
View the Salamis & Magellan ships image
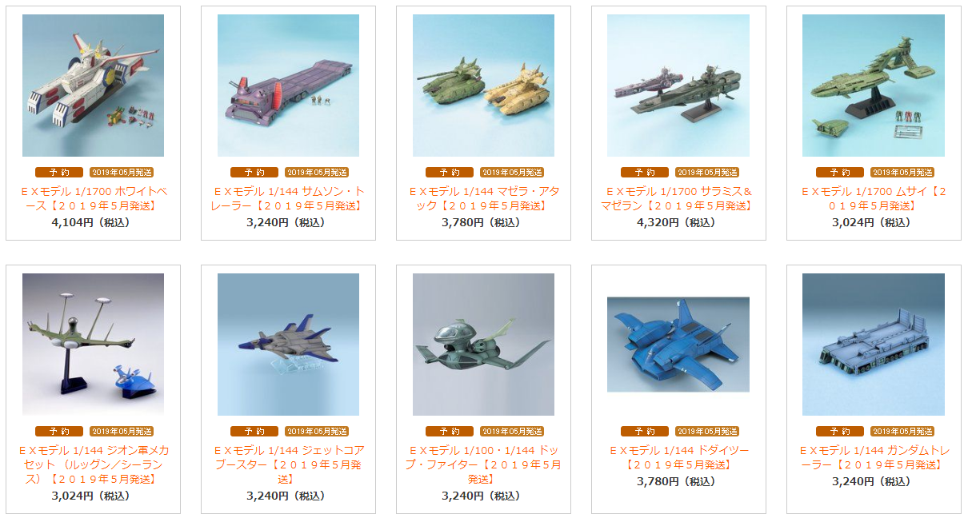click(678, 86)
